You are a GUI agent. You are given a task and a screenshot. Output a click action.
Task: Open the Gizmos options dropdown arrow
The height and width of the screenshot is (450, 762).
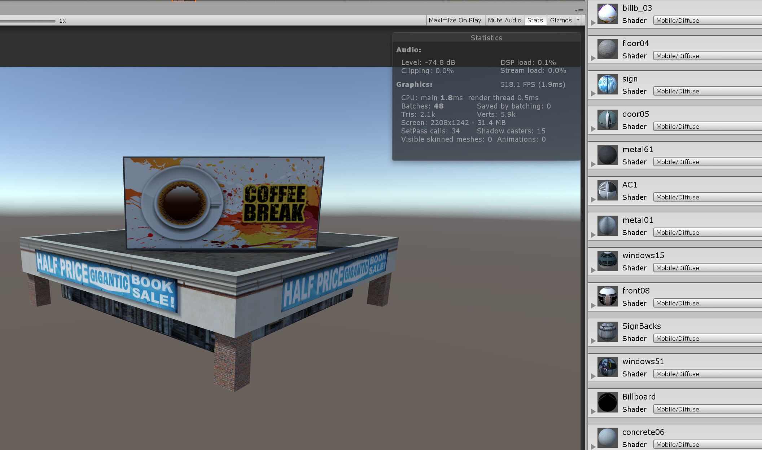click(579, 20)
